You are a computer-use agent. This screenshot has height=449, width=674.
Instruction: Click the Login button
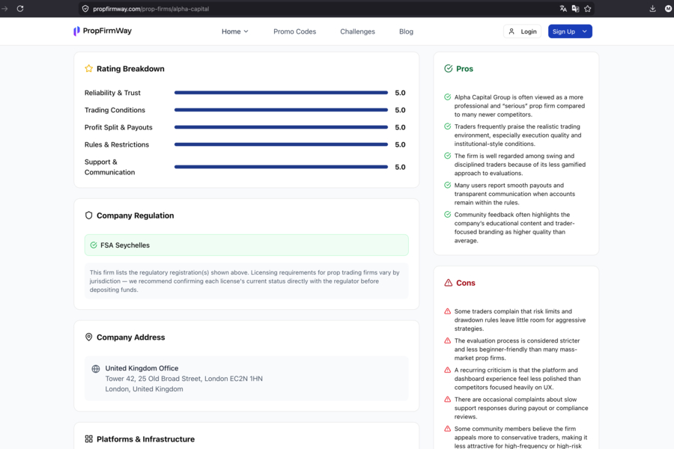click(523, 31)
